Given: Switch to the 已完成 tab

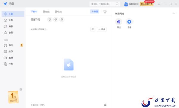Looking at the screenshot, I should point(46,12).
